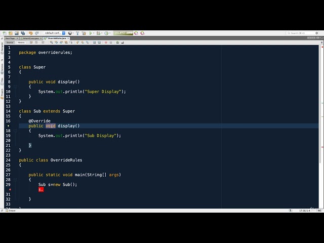324x243 pixels.
Task: Switch to the InheritConst.java tab
Action: coord(31,38)
